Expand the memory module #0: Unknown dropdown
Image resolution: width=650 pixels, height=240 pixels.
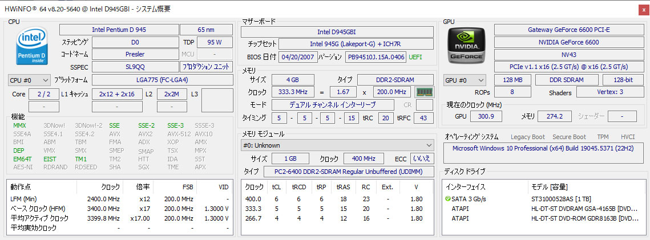click(337, 145)
